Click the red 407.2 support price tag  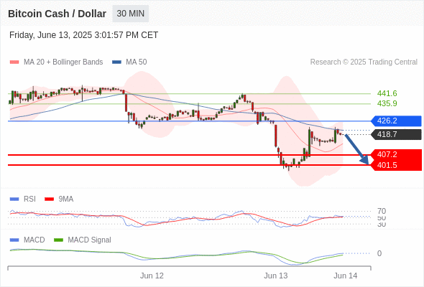click(x=396, y=154)
